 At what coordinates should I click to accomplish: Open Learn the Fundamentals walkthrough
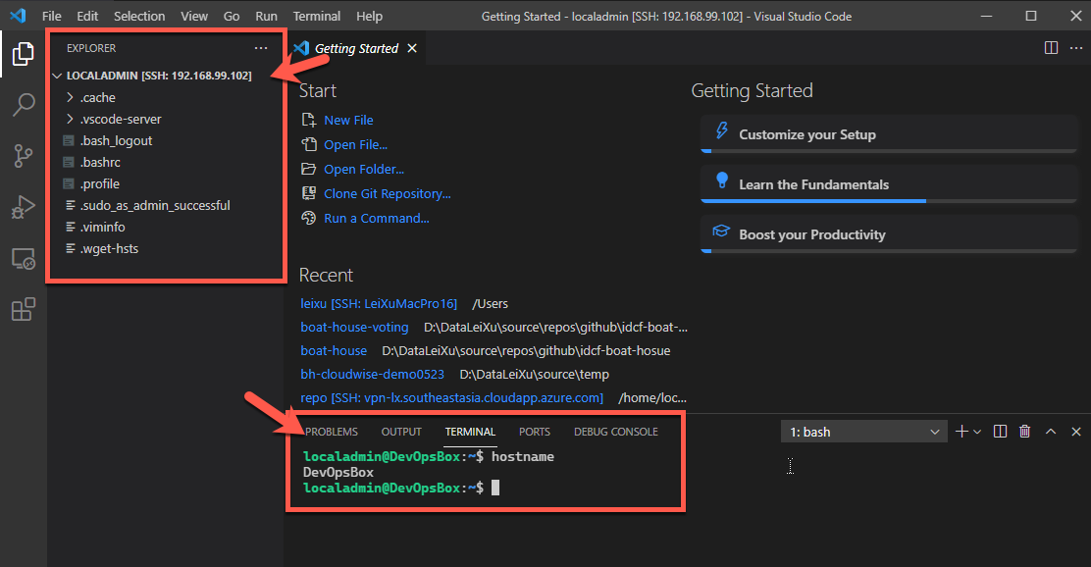[x=889, y=184]
